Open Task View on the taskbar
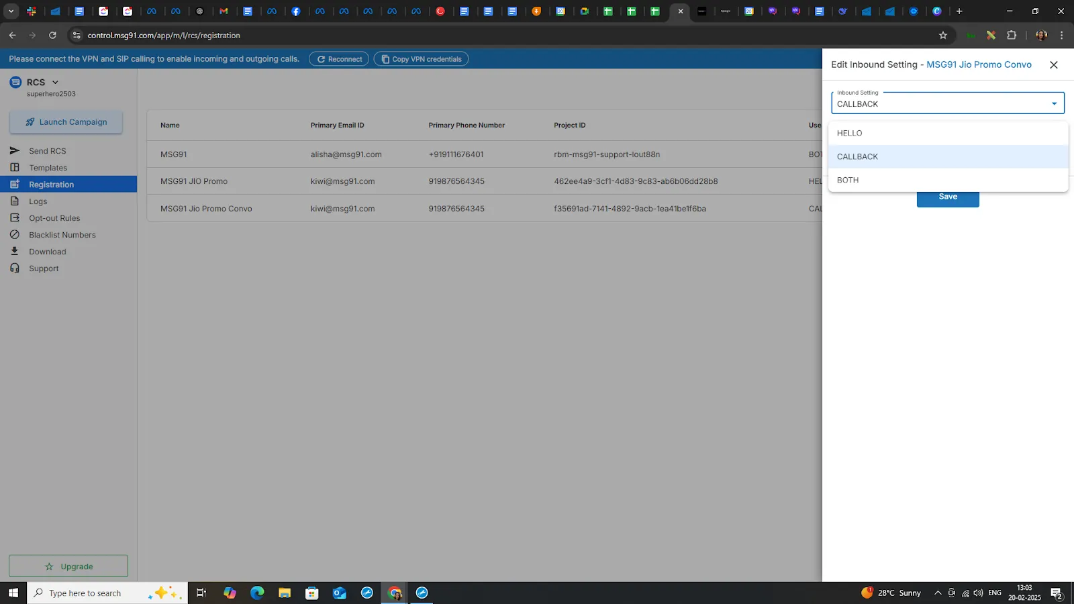This screenshot has height=604, width=1074. (x=201, y=593)
